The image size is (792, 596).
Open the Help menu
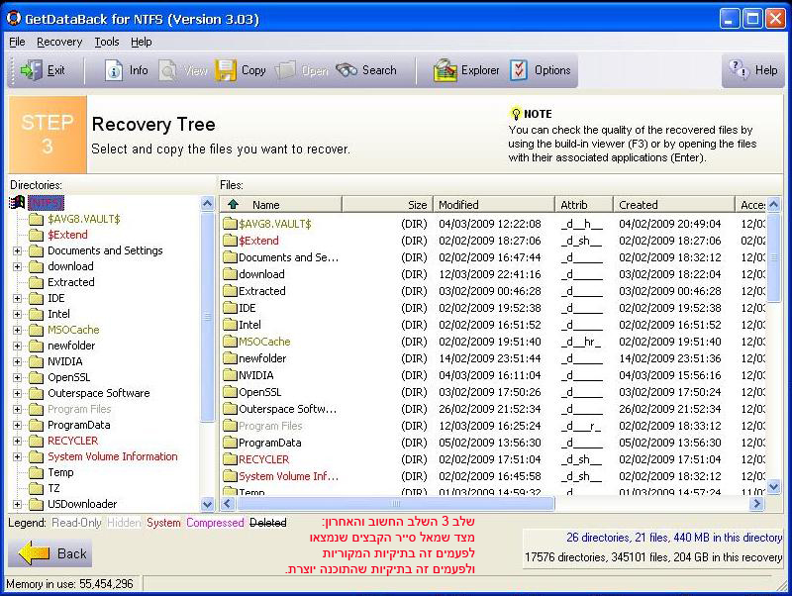click(x=141, y=42)
